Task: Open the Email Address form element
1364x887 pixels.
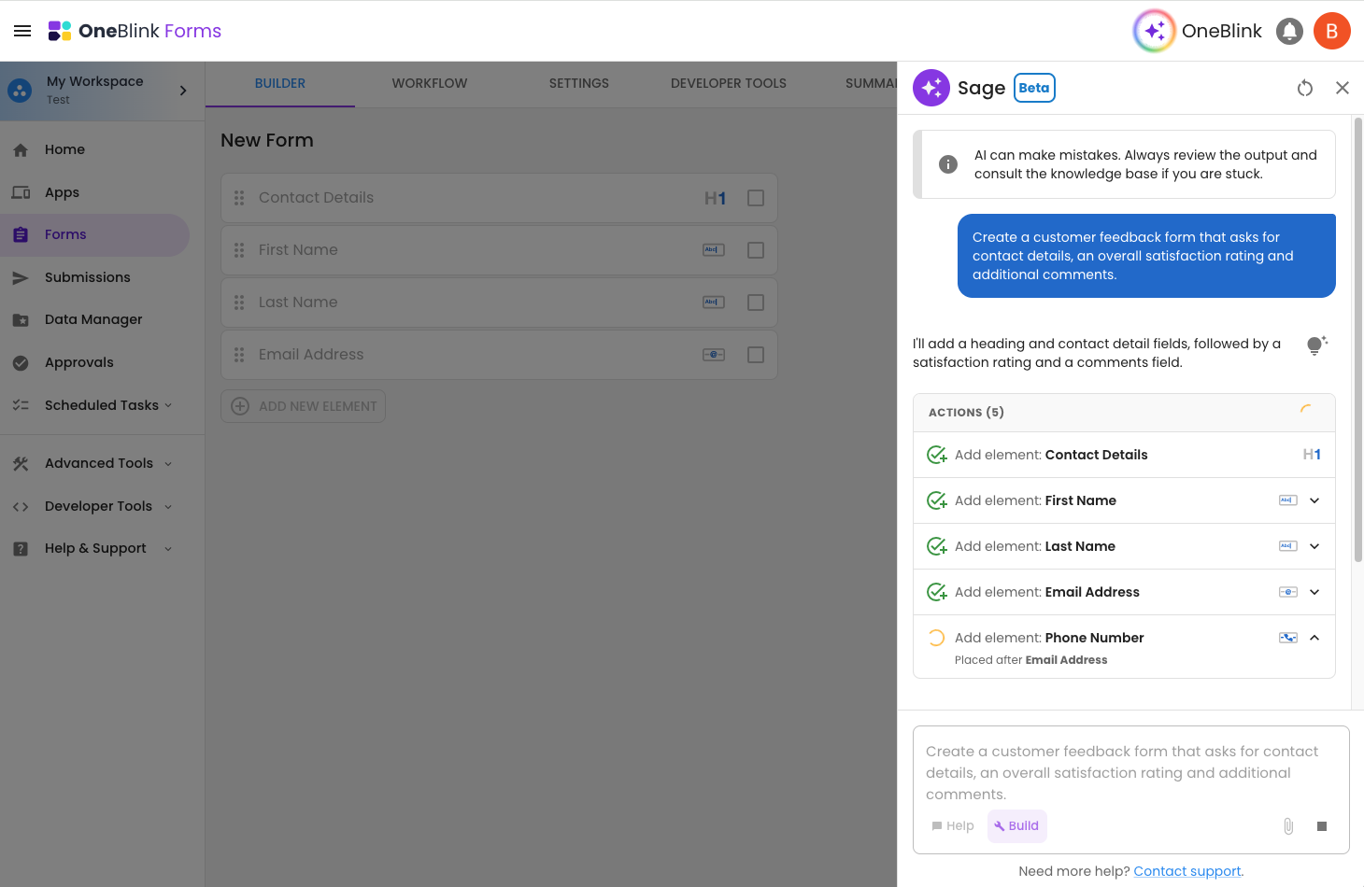Action: [499, 355]
